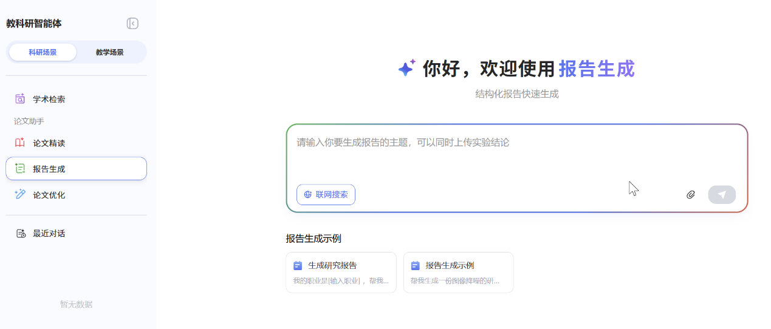Click the 学术检索 search icon

point(20,99)
